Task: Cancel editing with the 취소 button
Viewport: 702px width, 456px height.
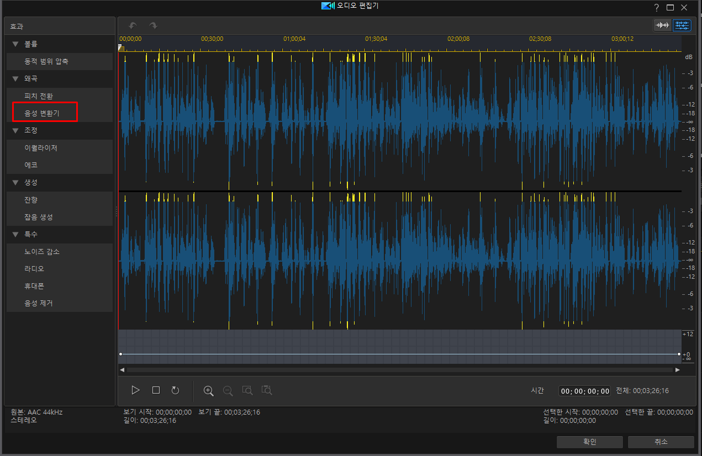Action: (661, 442)
